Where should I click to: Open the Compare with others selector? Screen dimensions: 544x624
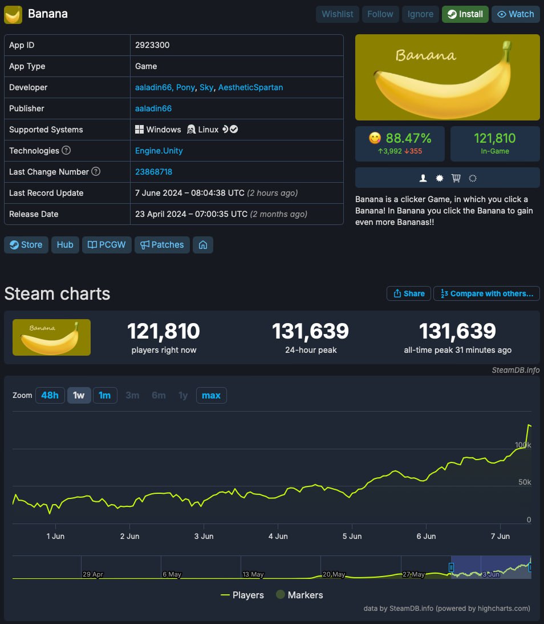pos(486,293)
